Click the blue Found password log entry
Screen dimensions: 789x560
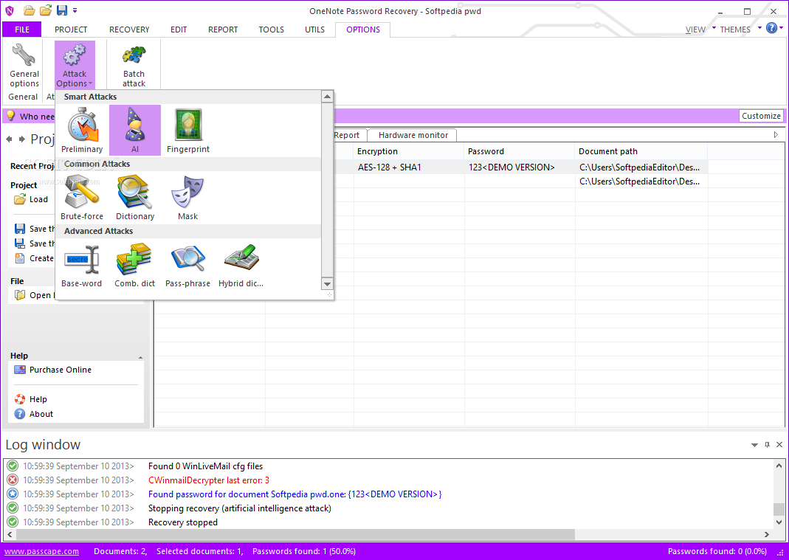(x=295, y=494)
